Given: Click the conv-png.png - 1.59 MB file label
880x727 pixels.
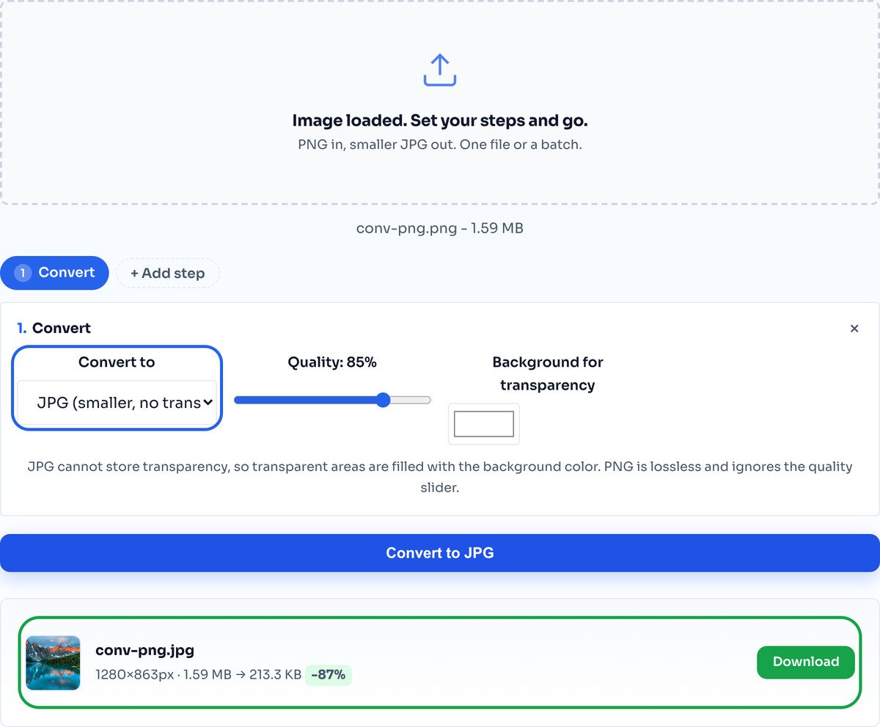Looking at the screenshot, I should click(440, 228).
